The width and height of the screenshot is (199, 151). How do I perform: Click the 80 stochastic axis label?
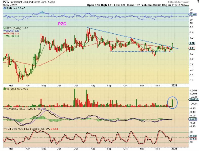[191, 132]
